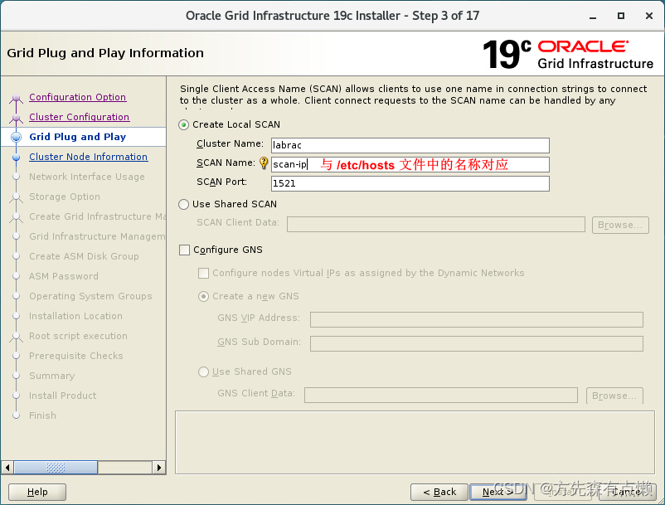Close the Oracle installer window
Viewport: 665px width, 505px height.
tap(649, 16)
